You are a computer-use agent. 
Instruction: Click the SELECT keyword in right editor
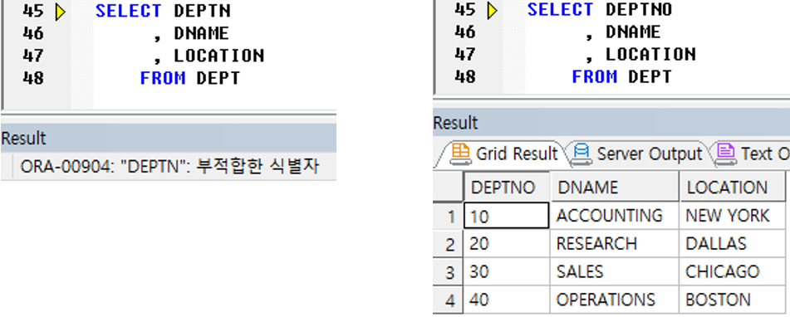point(561,10)
